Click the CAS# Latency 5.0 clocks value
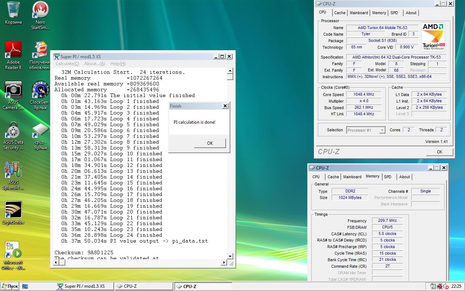Viewport: 465px width, 291px height. (387, 234)
